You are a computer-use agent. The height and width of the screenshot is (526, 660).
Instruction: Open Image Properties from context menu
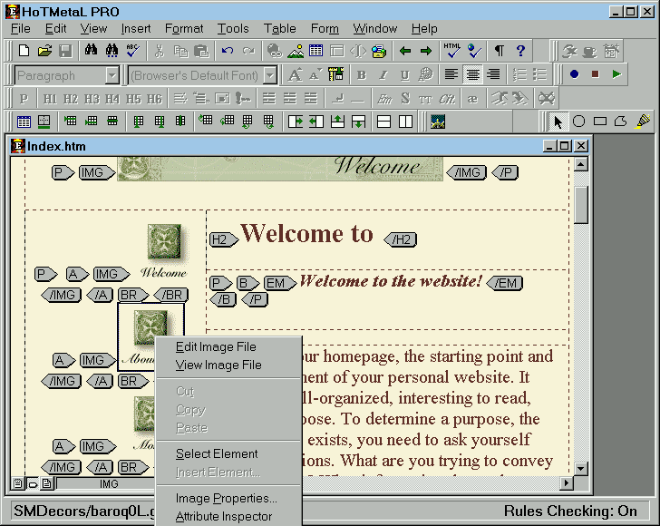click(x=227, y=498)
